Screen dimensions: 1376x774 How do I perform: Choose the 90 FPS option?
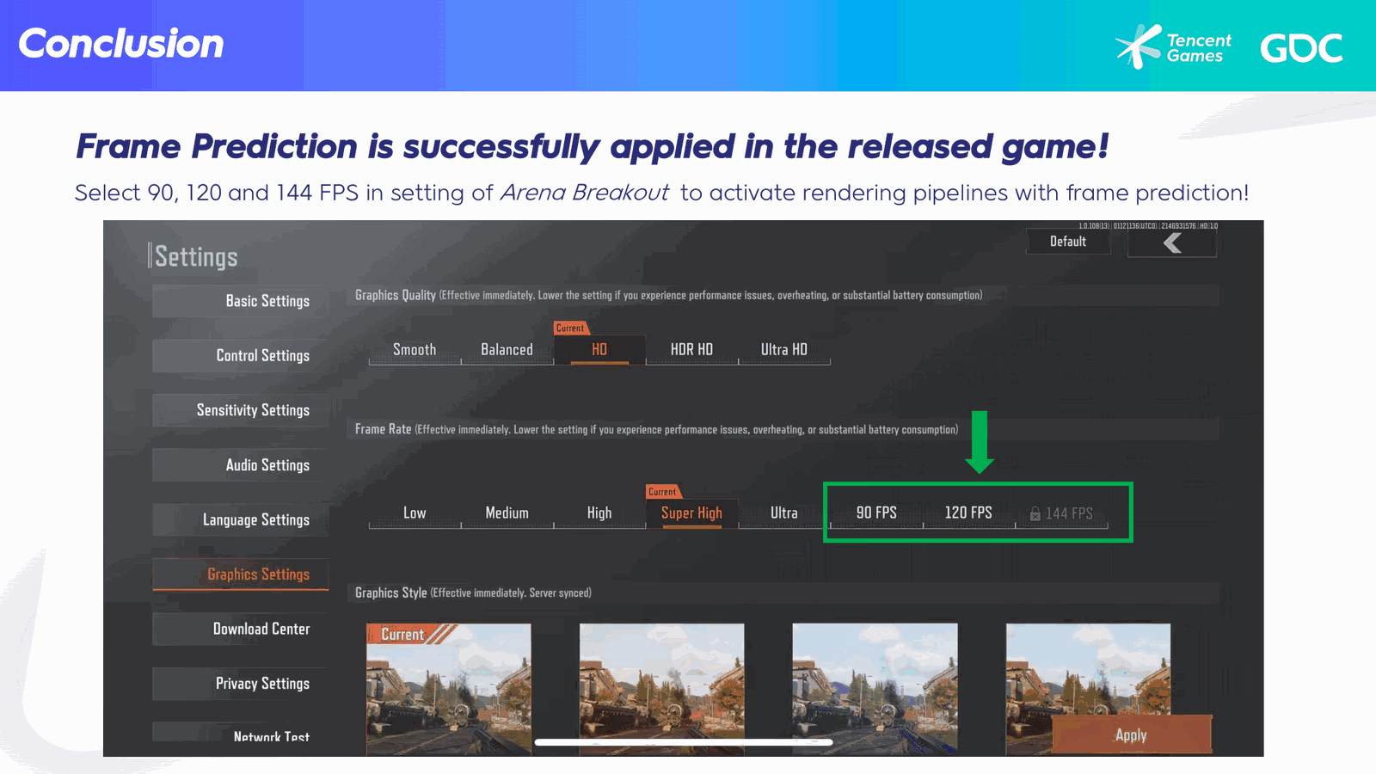tap(876, 513)
